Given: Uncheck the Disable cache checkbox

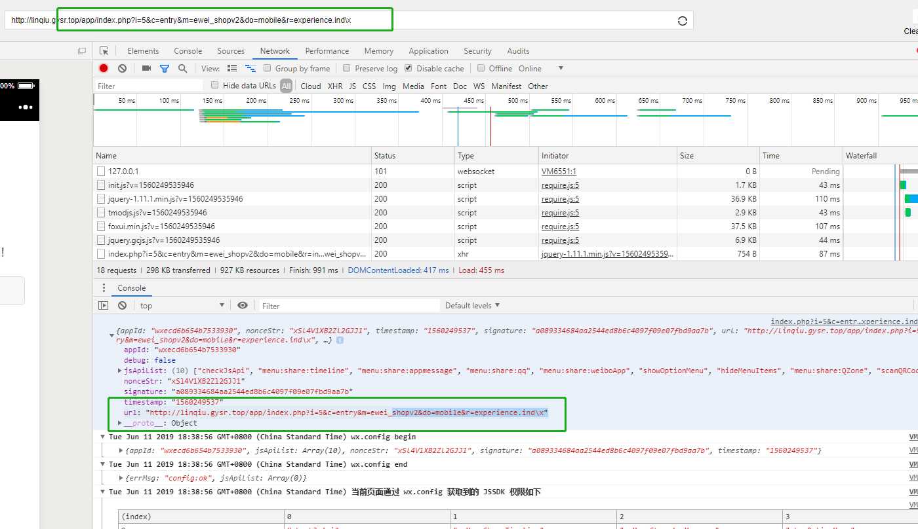Looking at the screenshot, I should (409, 68).
